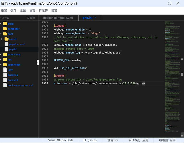Expand the extensions folder arrow
Screen dimensions: 184x143
(1, 54)
